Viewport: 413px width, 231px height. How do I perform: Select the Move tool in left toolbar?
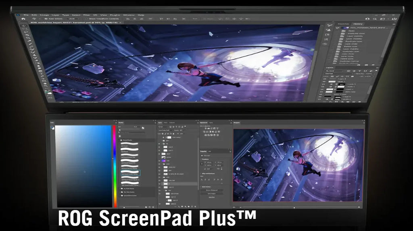tap(24, 26)
